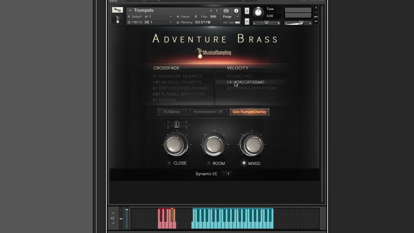Select D1 STACCATO/STACCATISSIMO articulation

coord(181,88)
